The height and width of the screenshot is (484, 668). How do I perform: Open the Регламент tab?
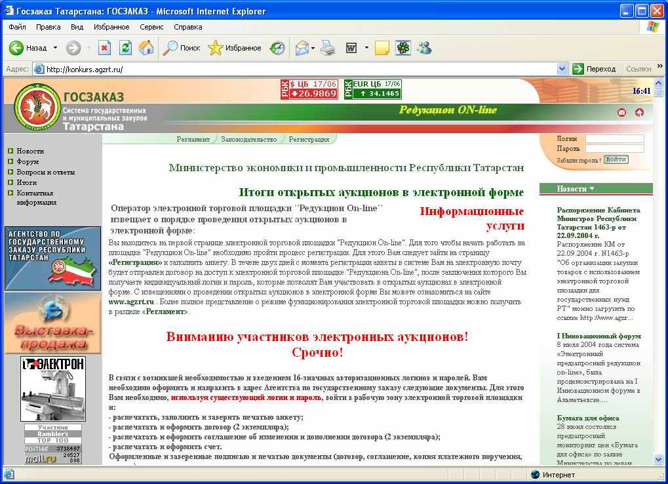(x=193, y=139)
